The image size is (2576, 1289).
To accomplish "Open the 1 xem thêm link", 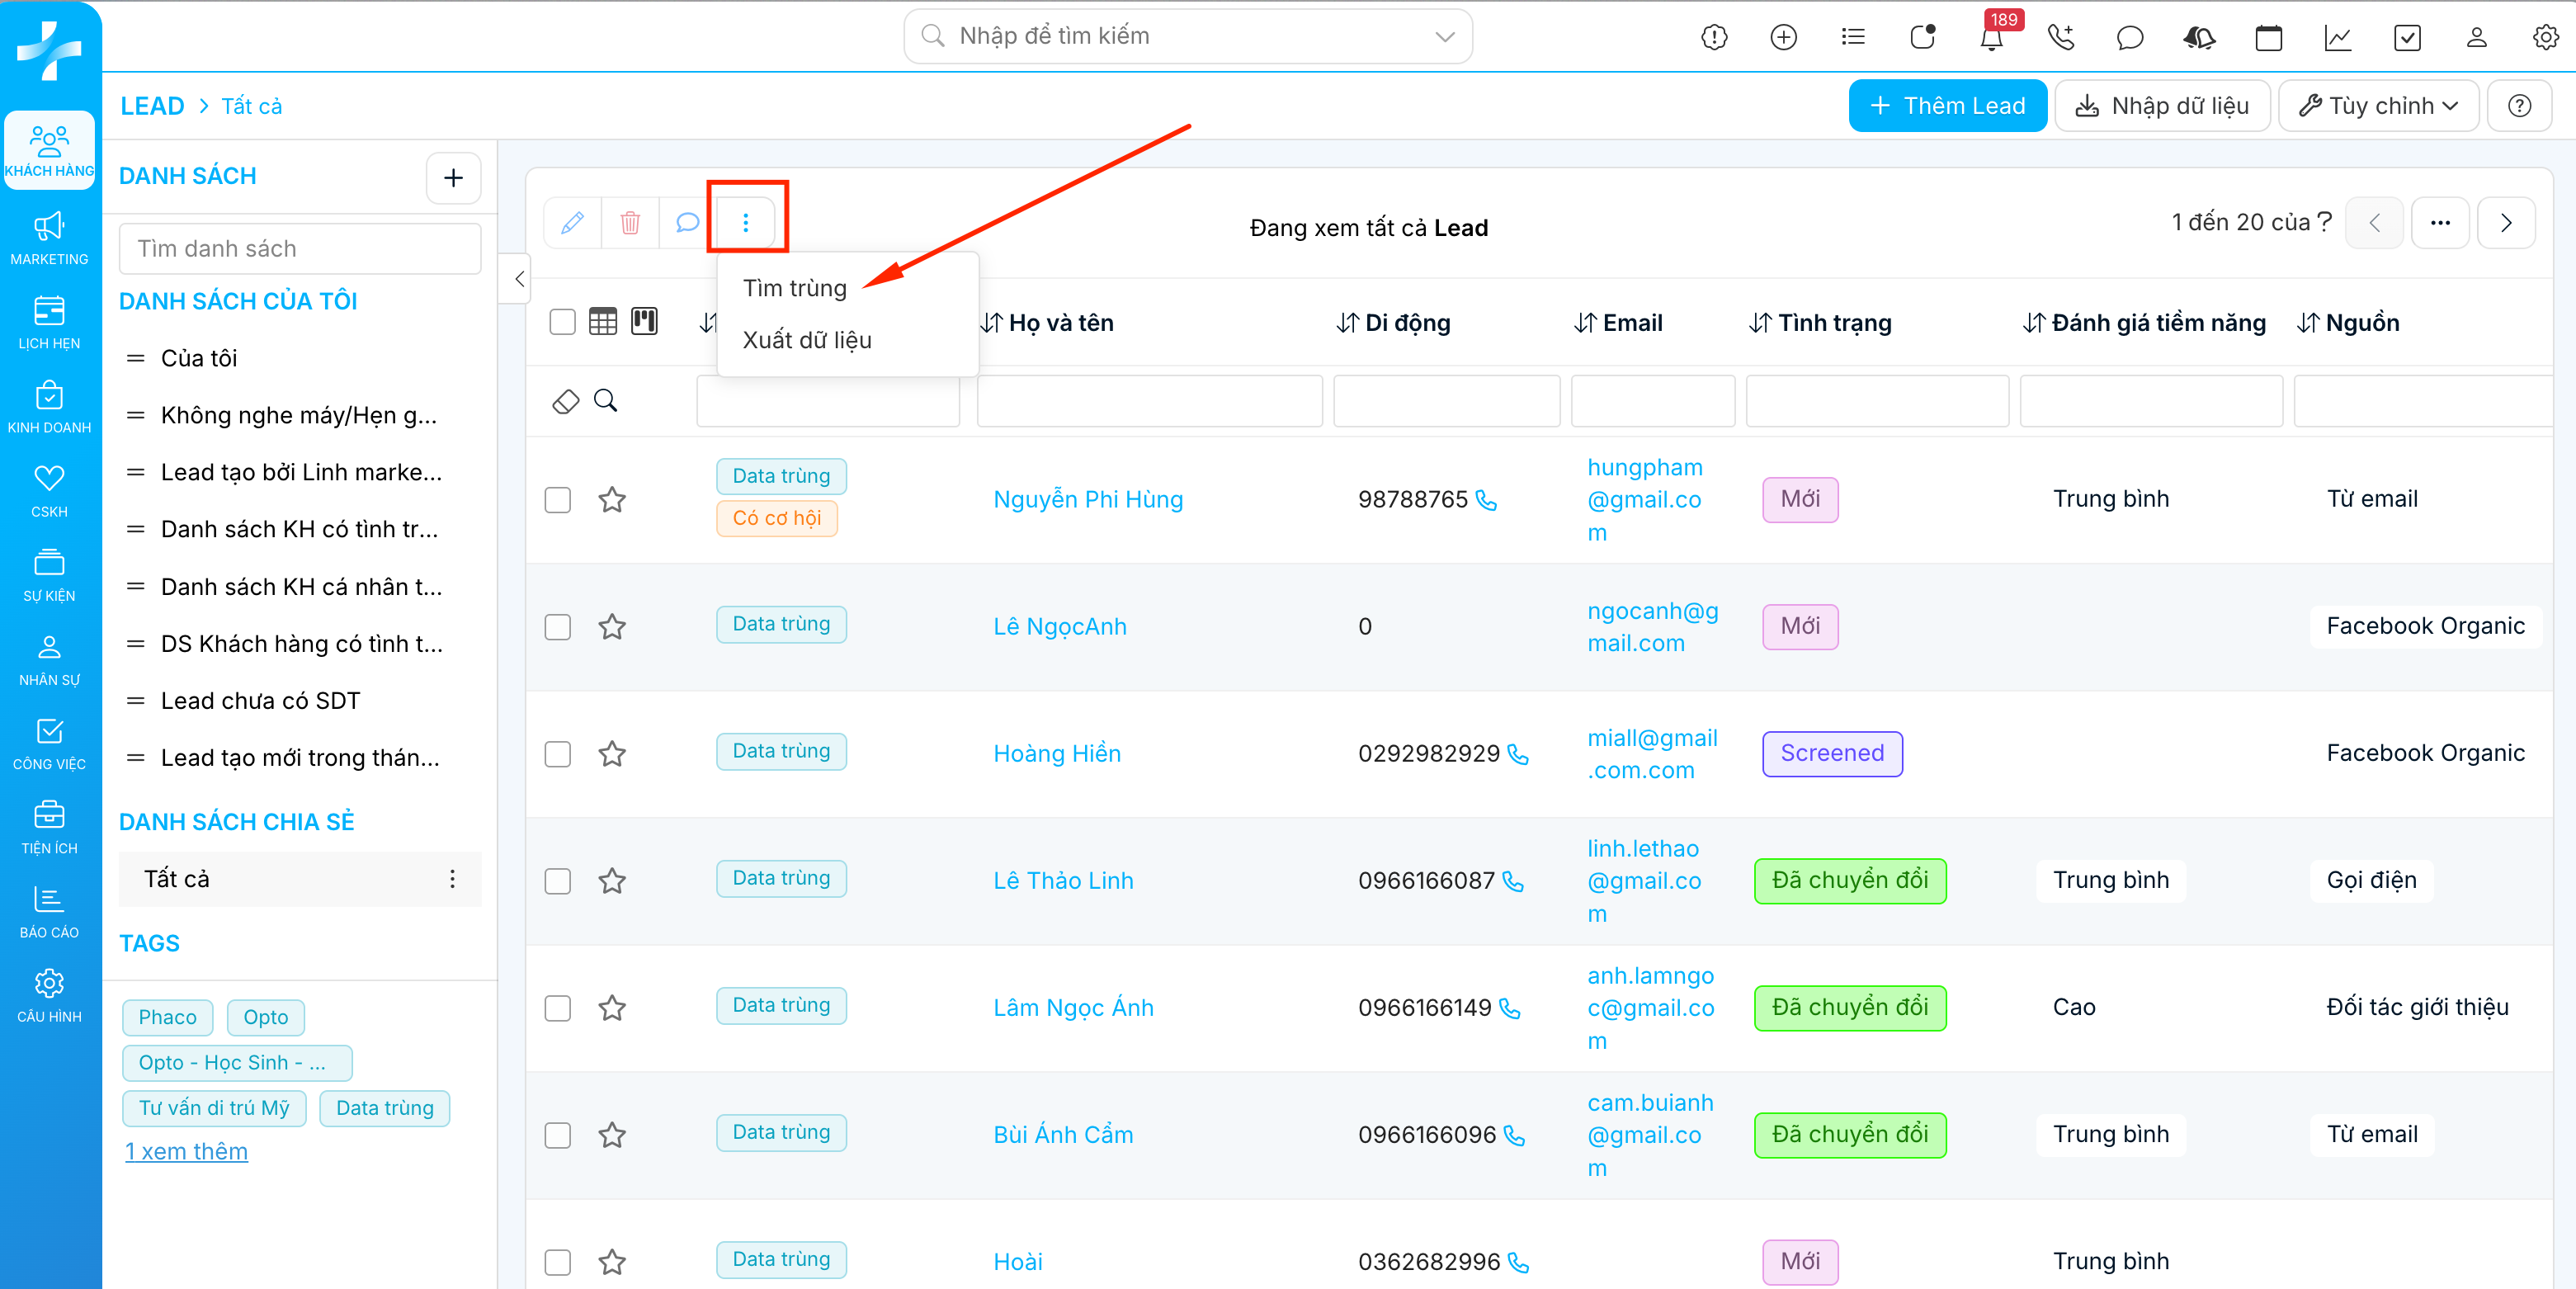I will pos(186,1151).
